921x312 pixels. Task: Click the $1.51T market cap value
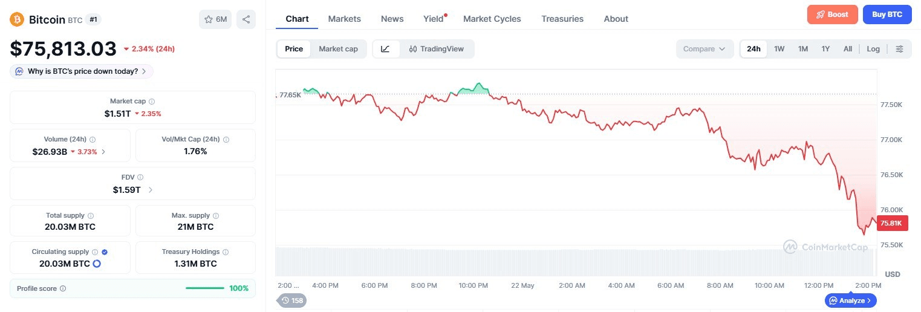point(117,114)
